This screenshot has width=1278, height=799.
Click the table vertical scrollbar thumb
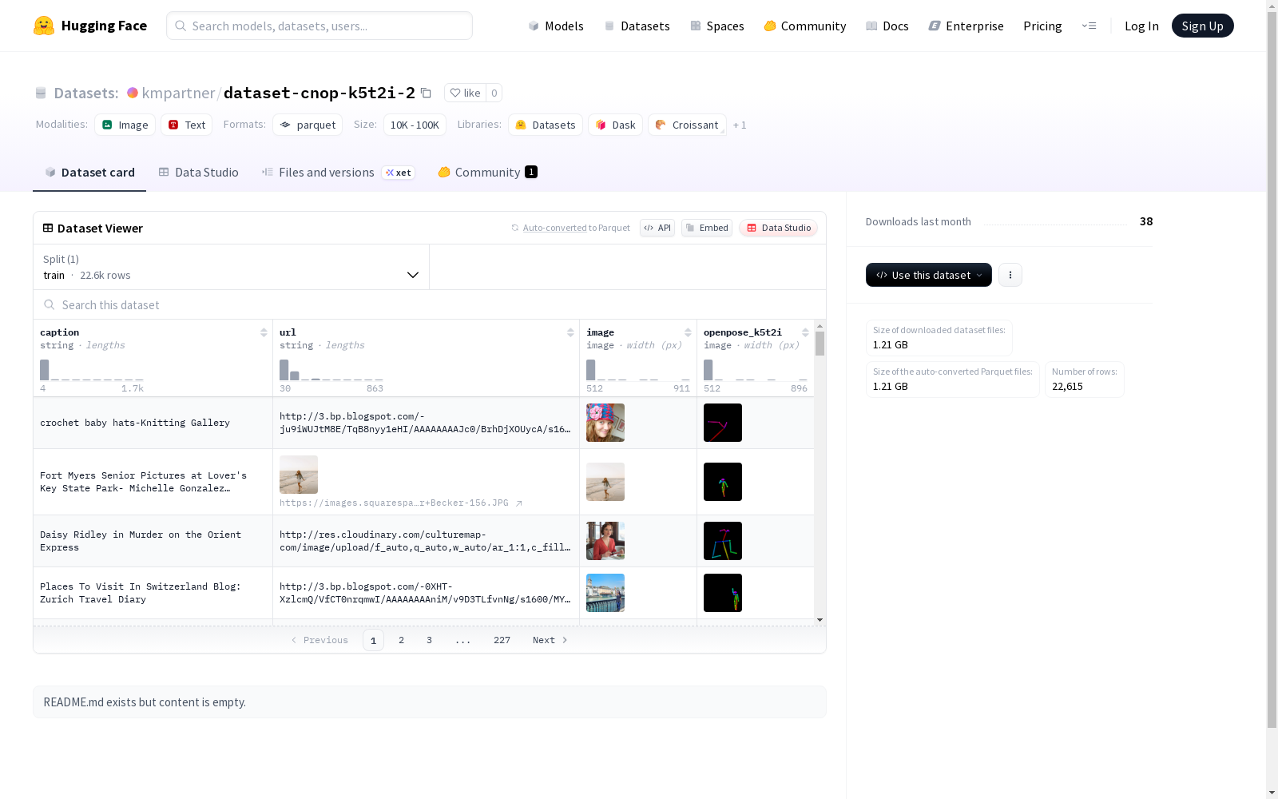pyautogui.click(x=820, y=344)
